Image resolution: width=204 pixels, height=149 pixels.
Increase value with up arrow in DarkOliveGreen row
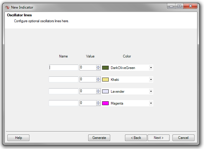pos(98,66)
